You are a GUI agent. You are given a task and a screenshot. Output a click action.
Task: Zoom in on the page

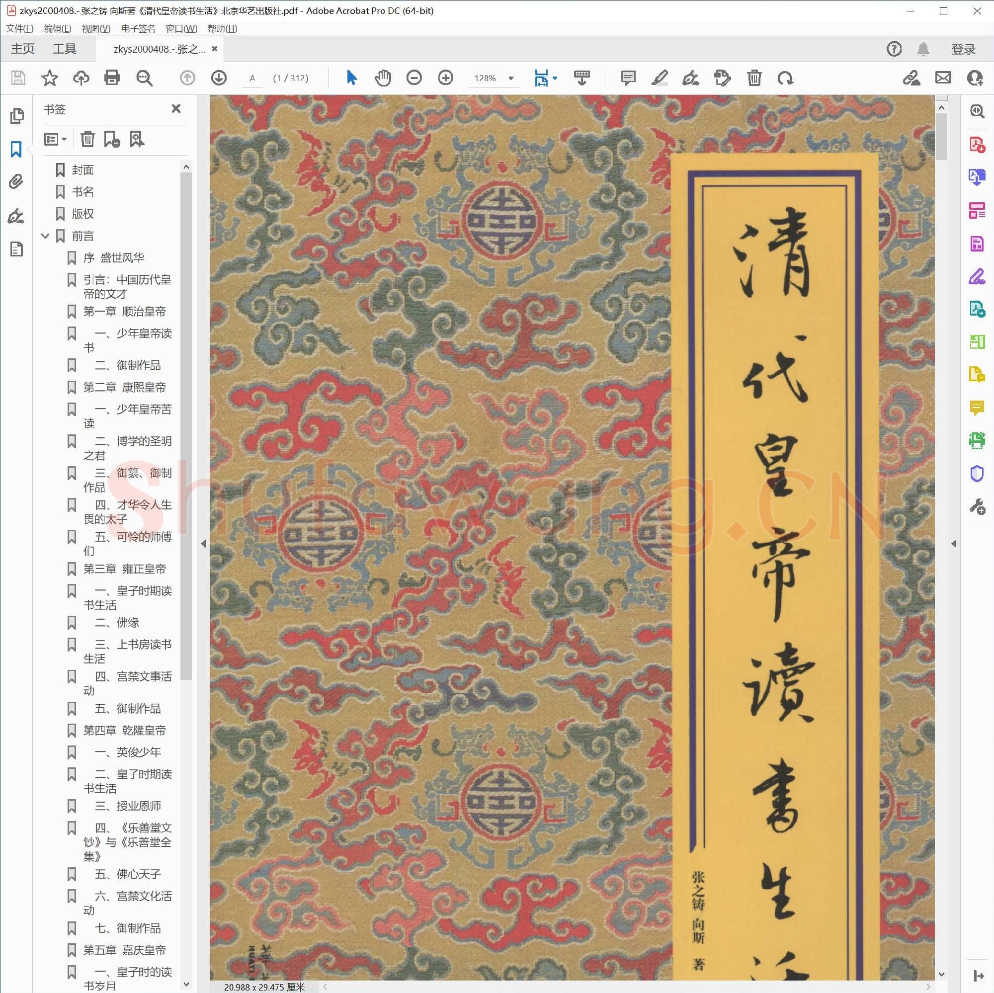pos(445,78)
